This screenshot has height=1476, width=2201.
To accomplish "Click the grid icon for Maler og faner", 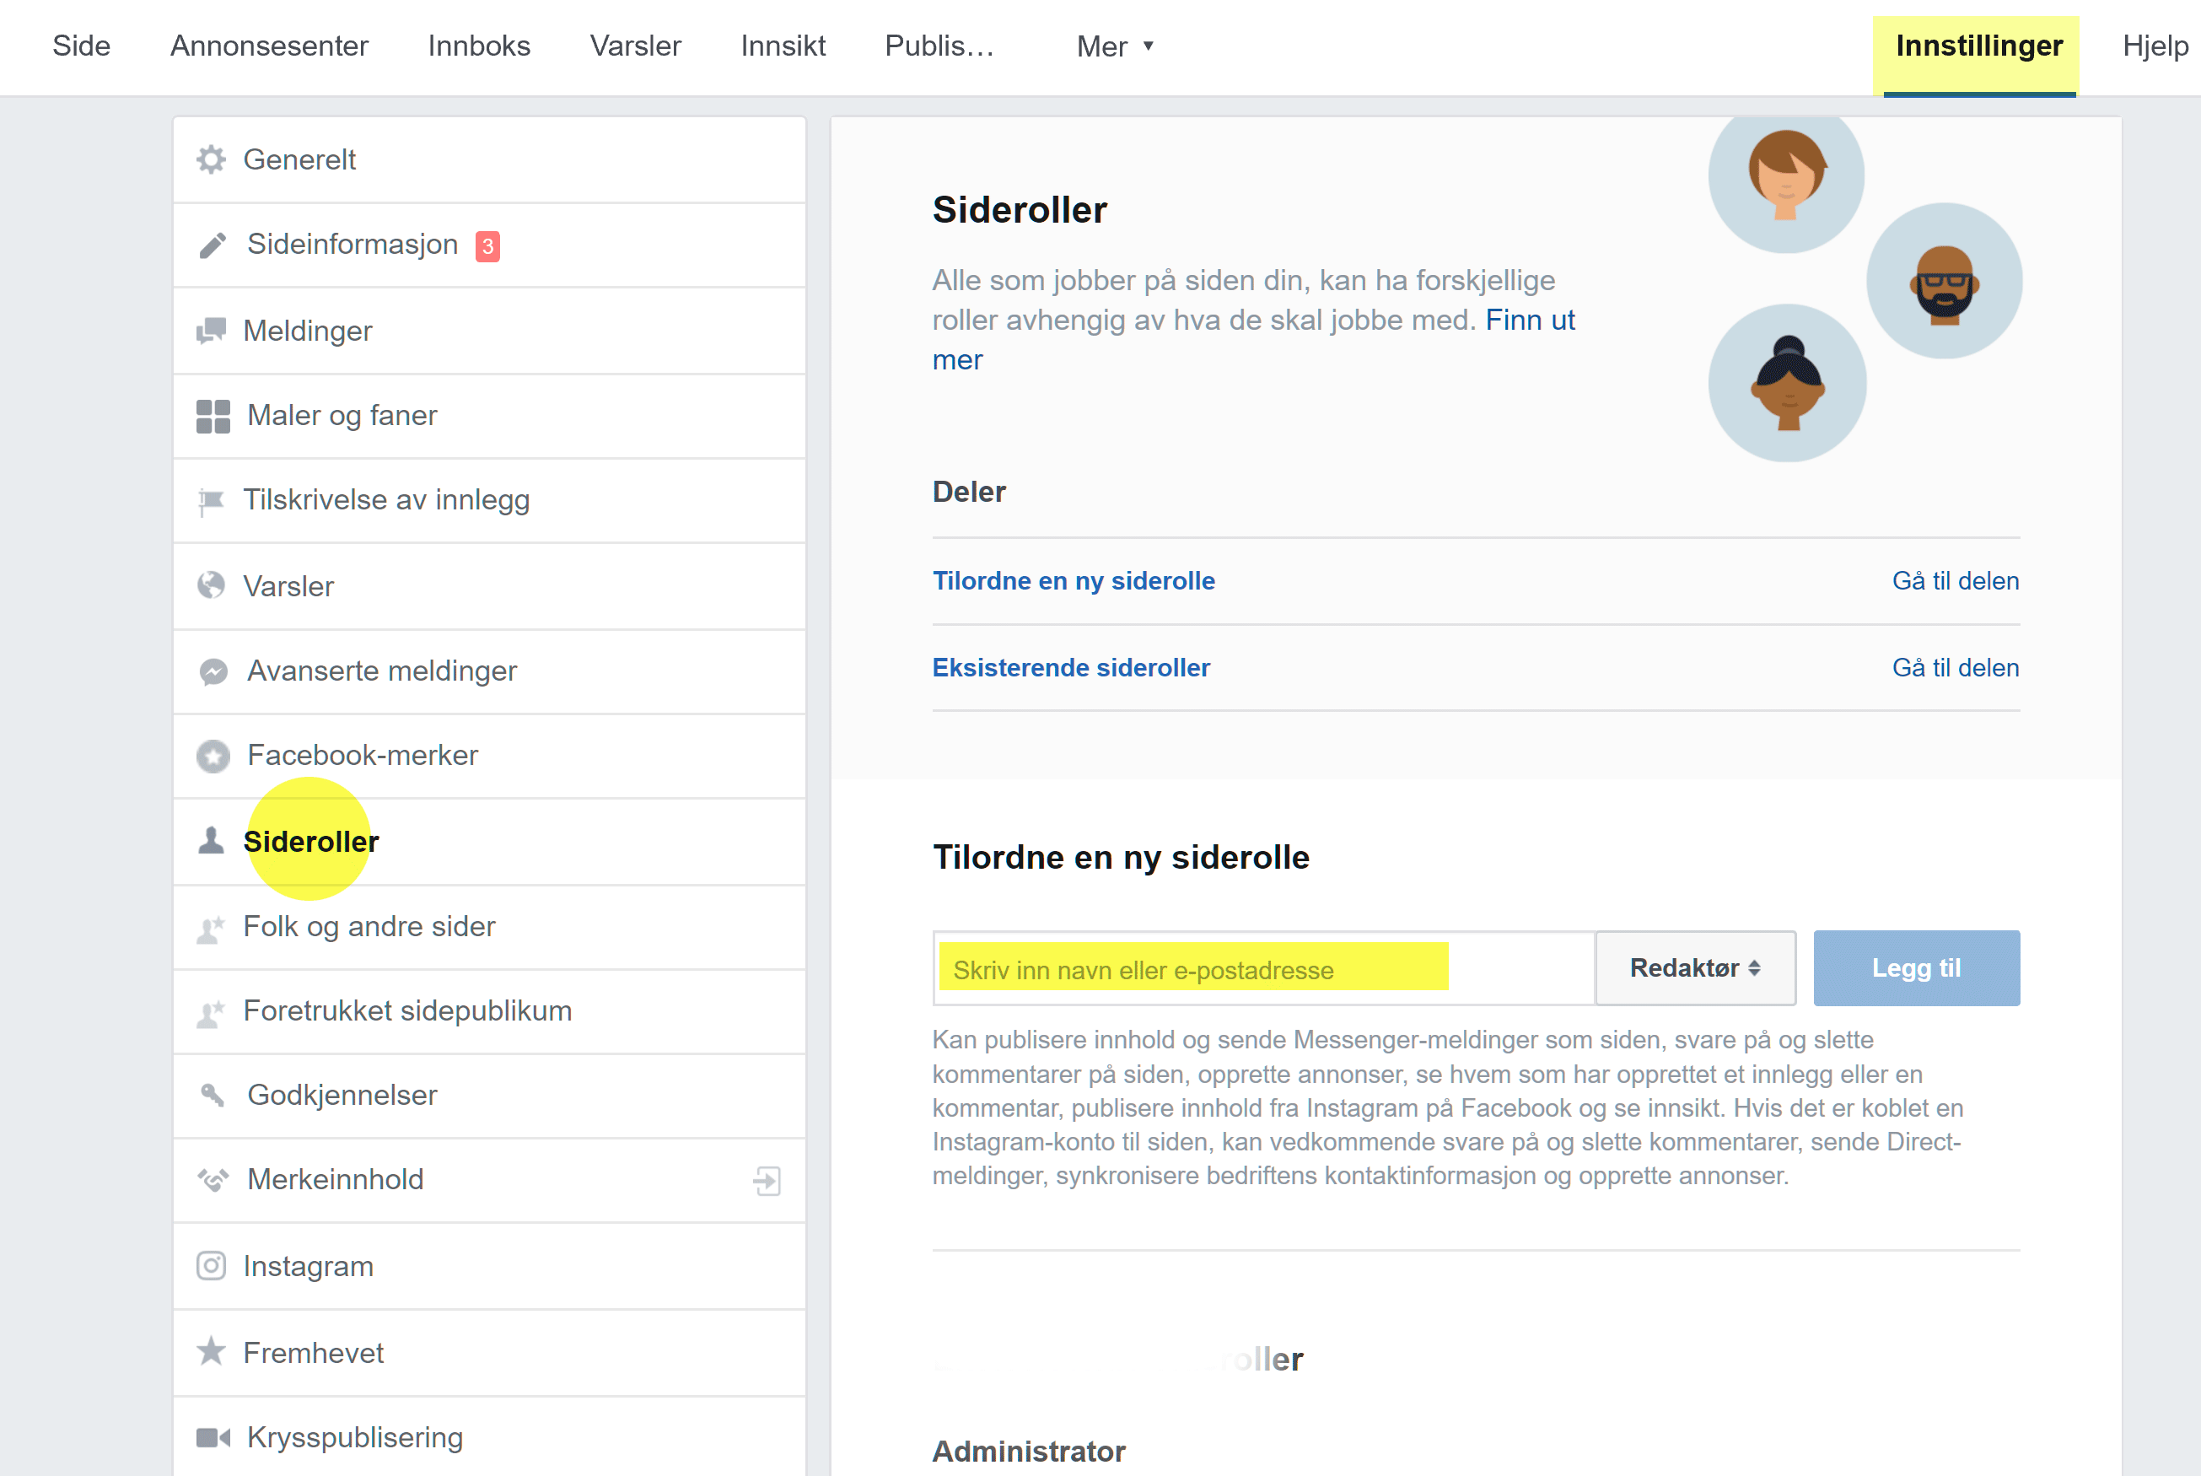I will (x=213, y=416).
